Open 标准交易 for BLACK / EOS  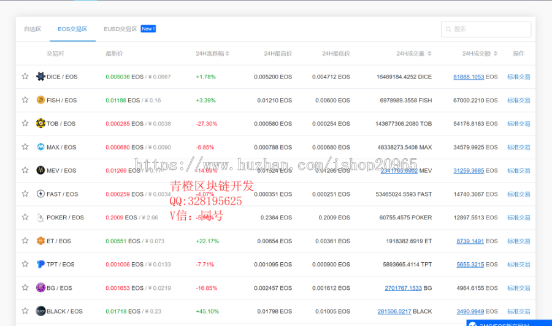[x=518, y=311]
